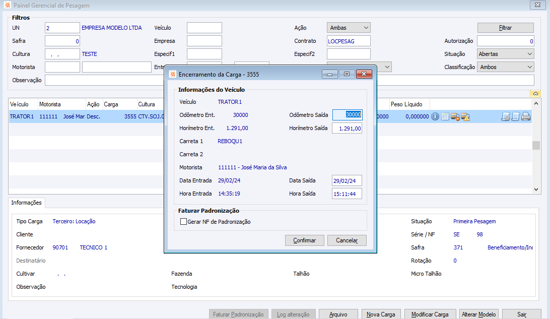Click the Peso Líquido column header
The image size is (550, 319).
coord(409,104)
